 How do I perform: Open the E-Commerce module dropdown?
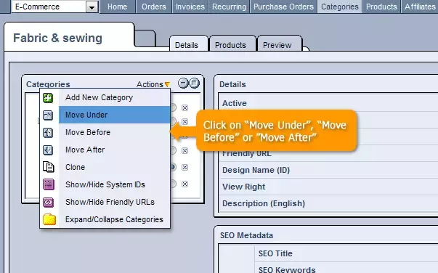click(92, 7)
